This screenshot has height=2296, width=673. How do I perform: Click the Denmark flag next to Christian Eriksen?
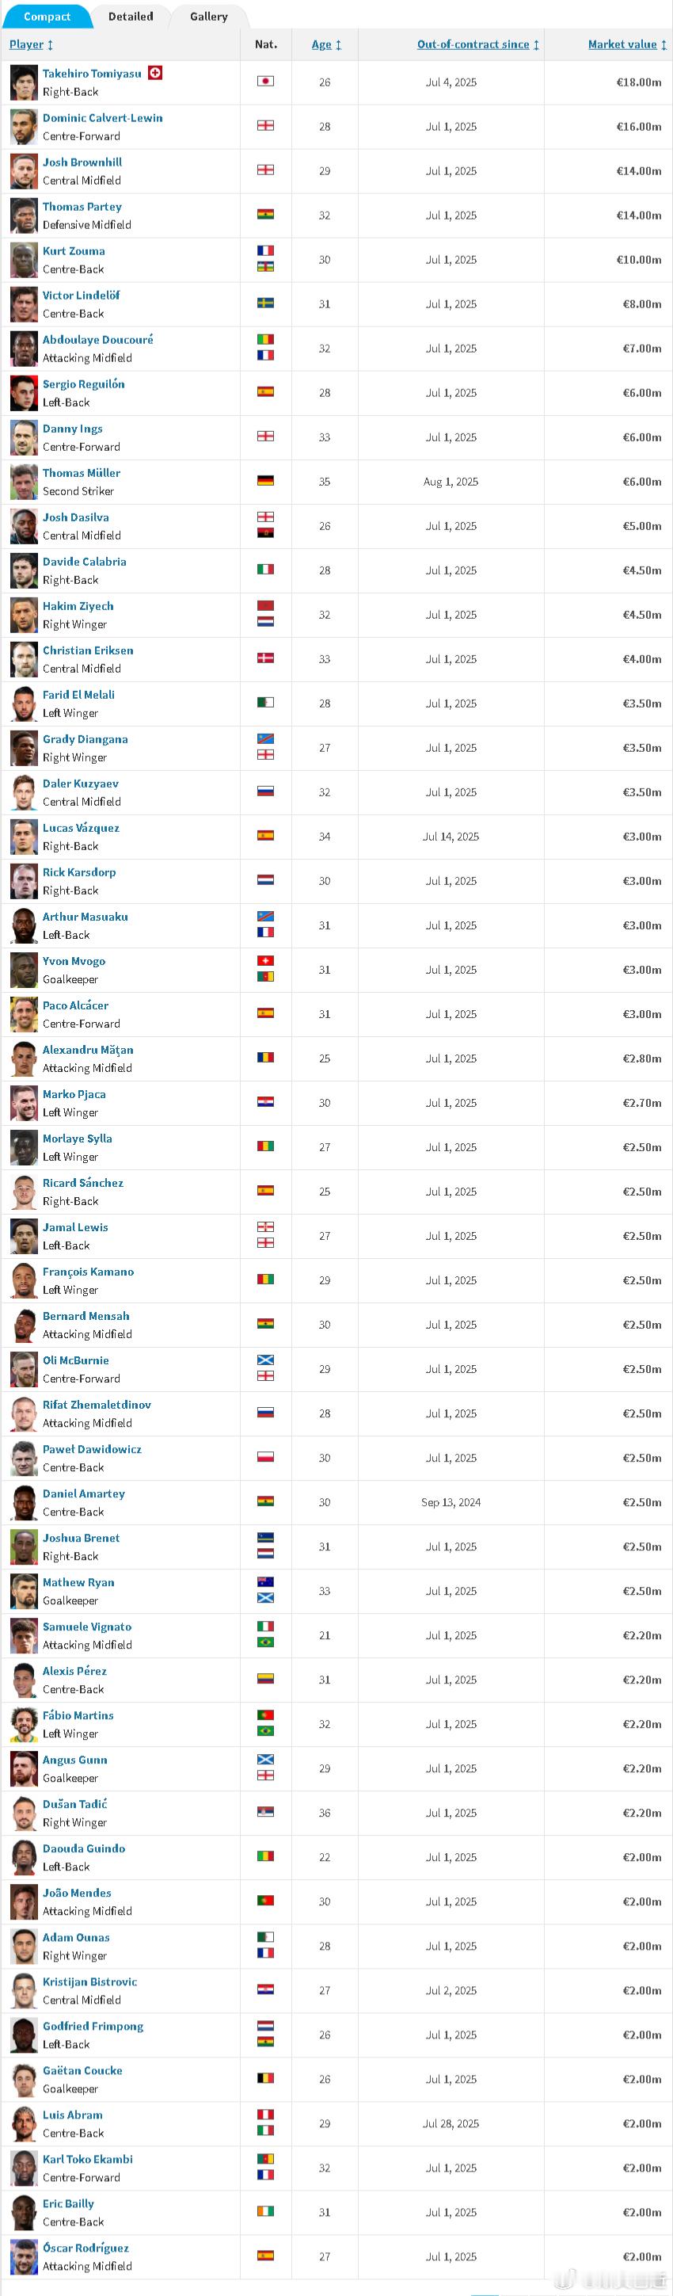[x=265, y=658]
